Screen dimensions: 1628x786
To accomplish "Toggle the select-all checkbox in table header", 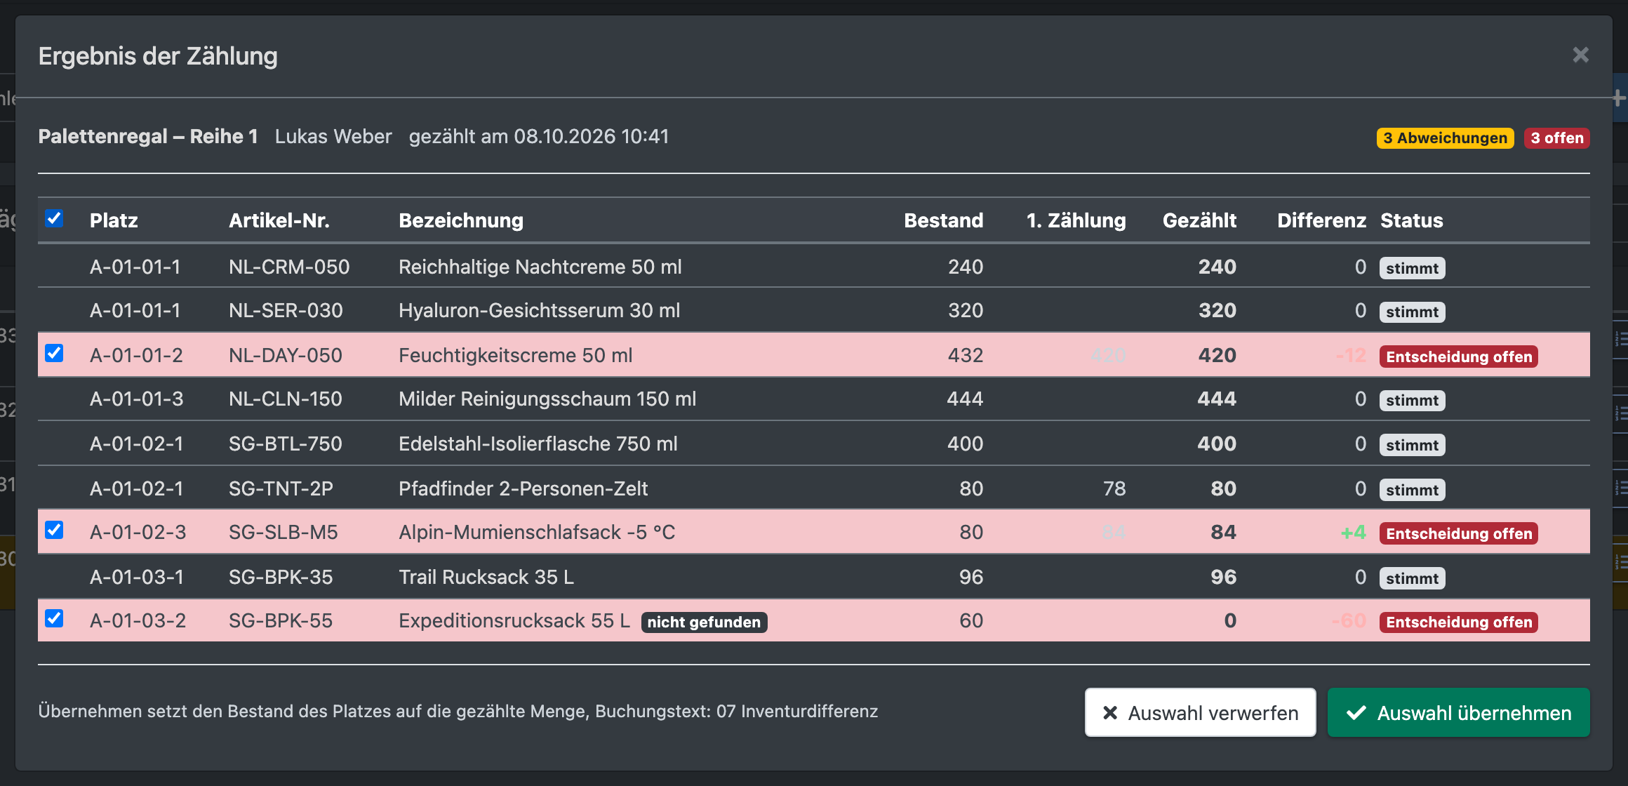I will point(54,218).
